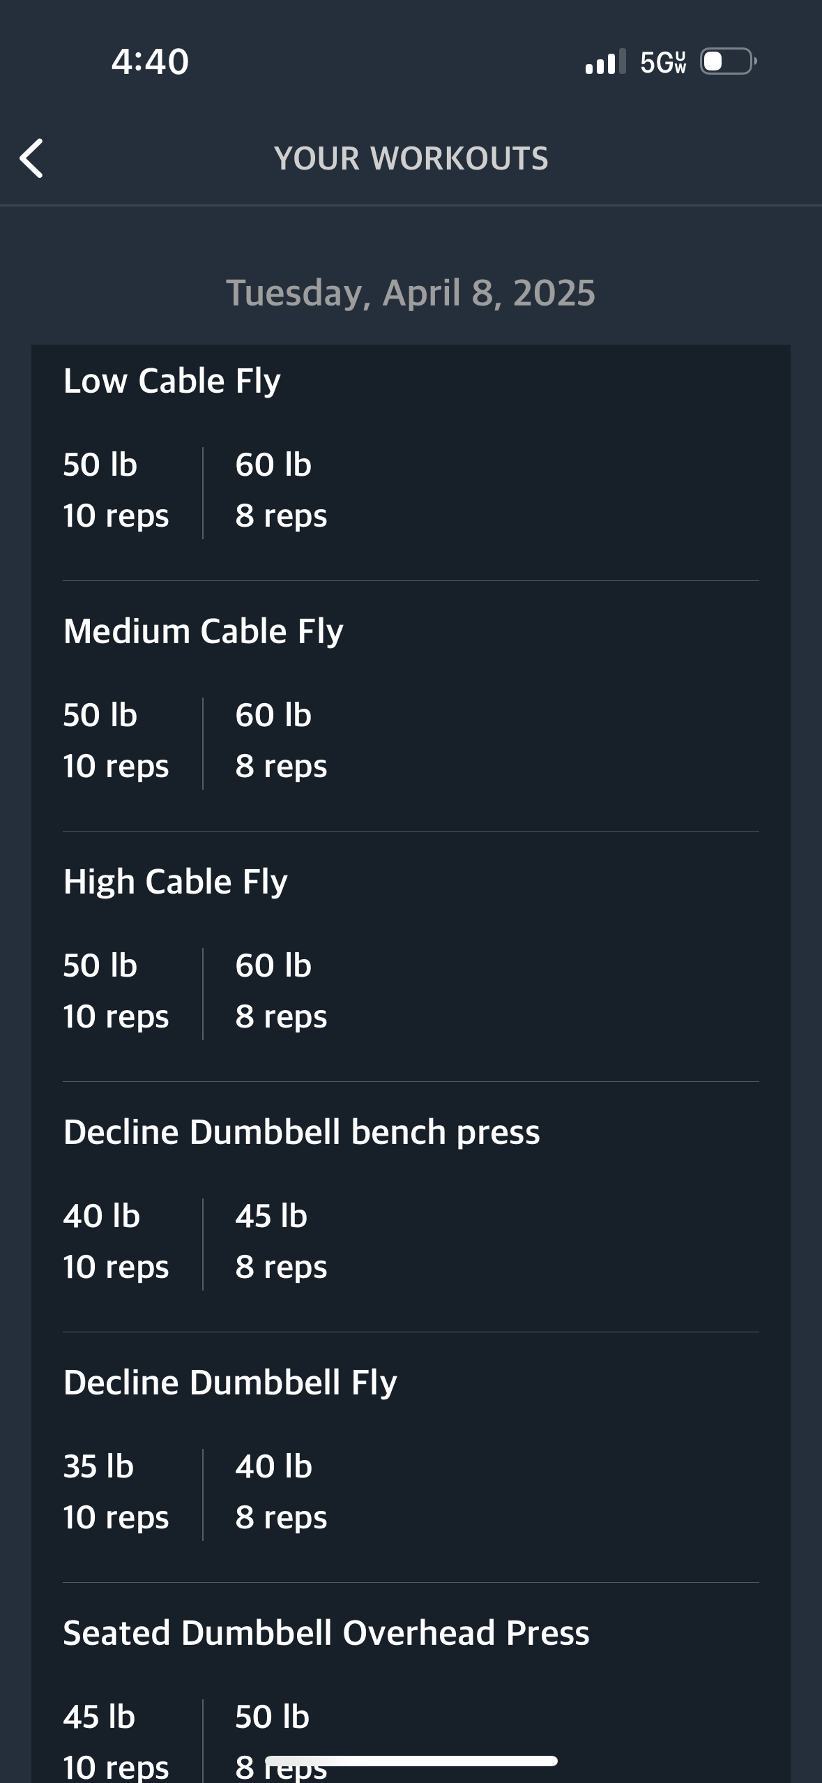Open the Low Cable Fly exercise

point(172,382)
